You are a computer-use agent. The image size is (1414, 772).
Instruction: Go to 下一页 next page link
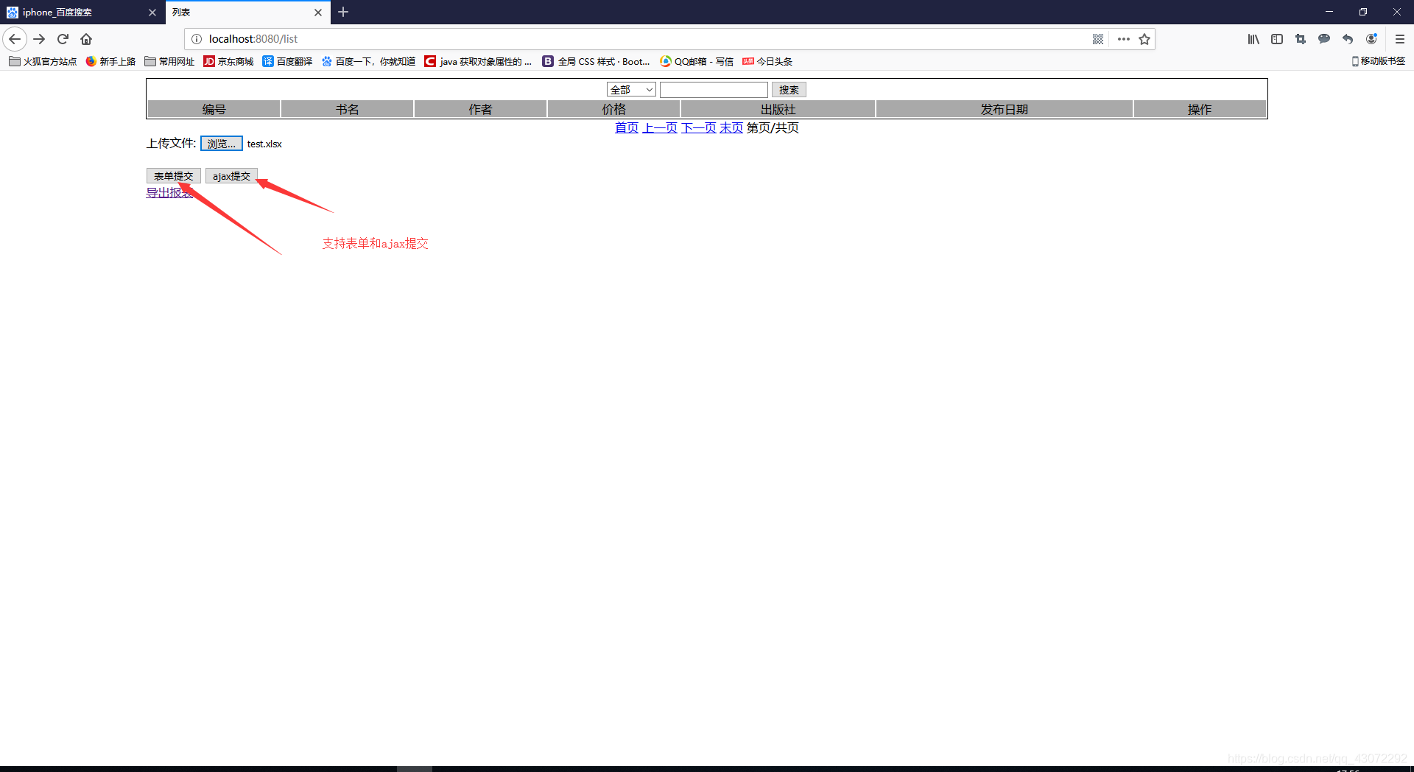pyautogui.click(x=698, y=127)
